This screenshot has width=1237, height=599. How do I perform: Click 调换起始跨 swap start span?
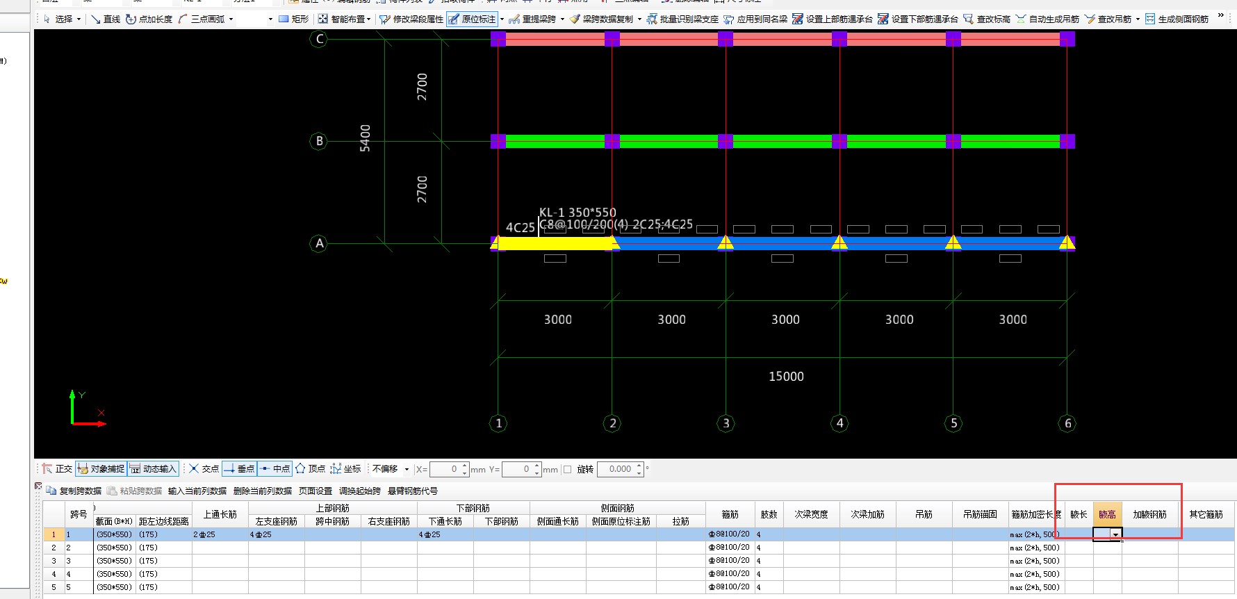coord(359,491)
